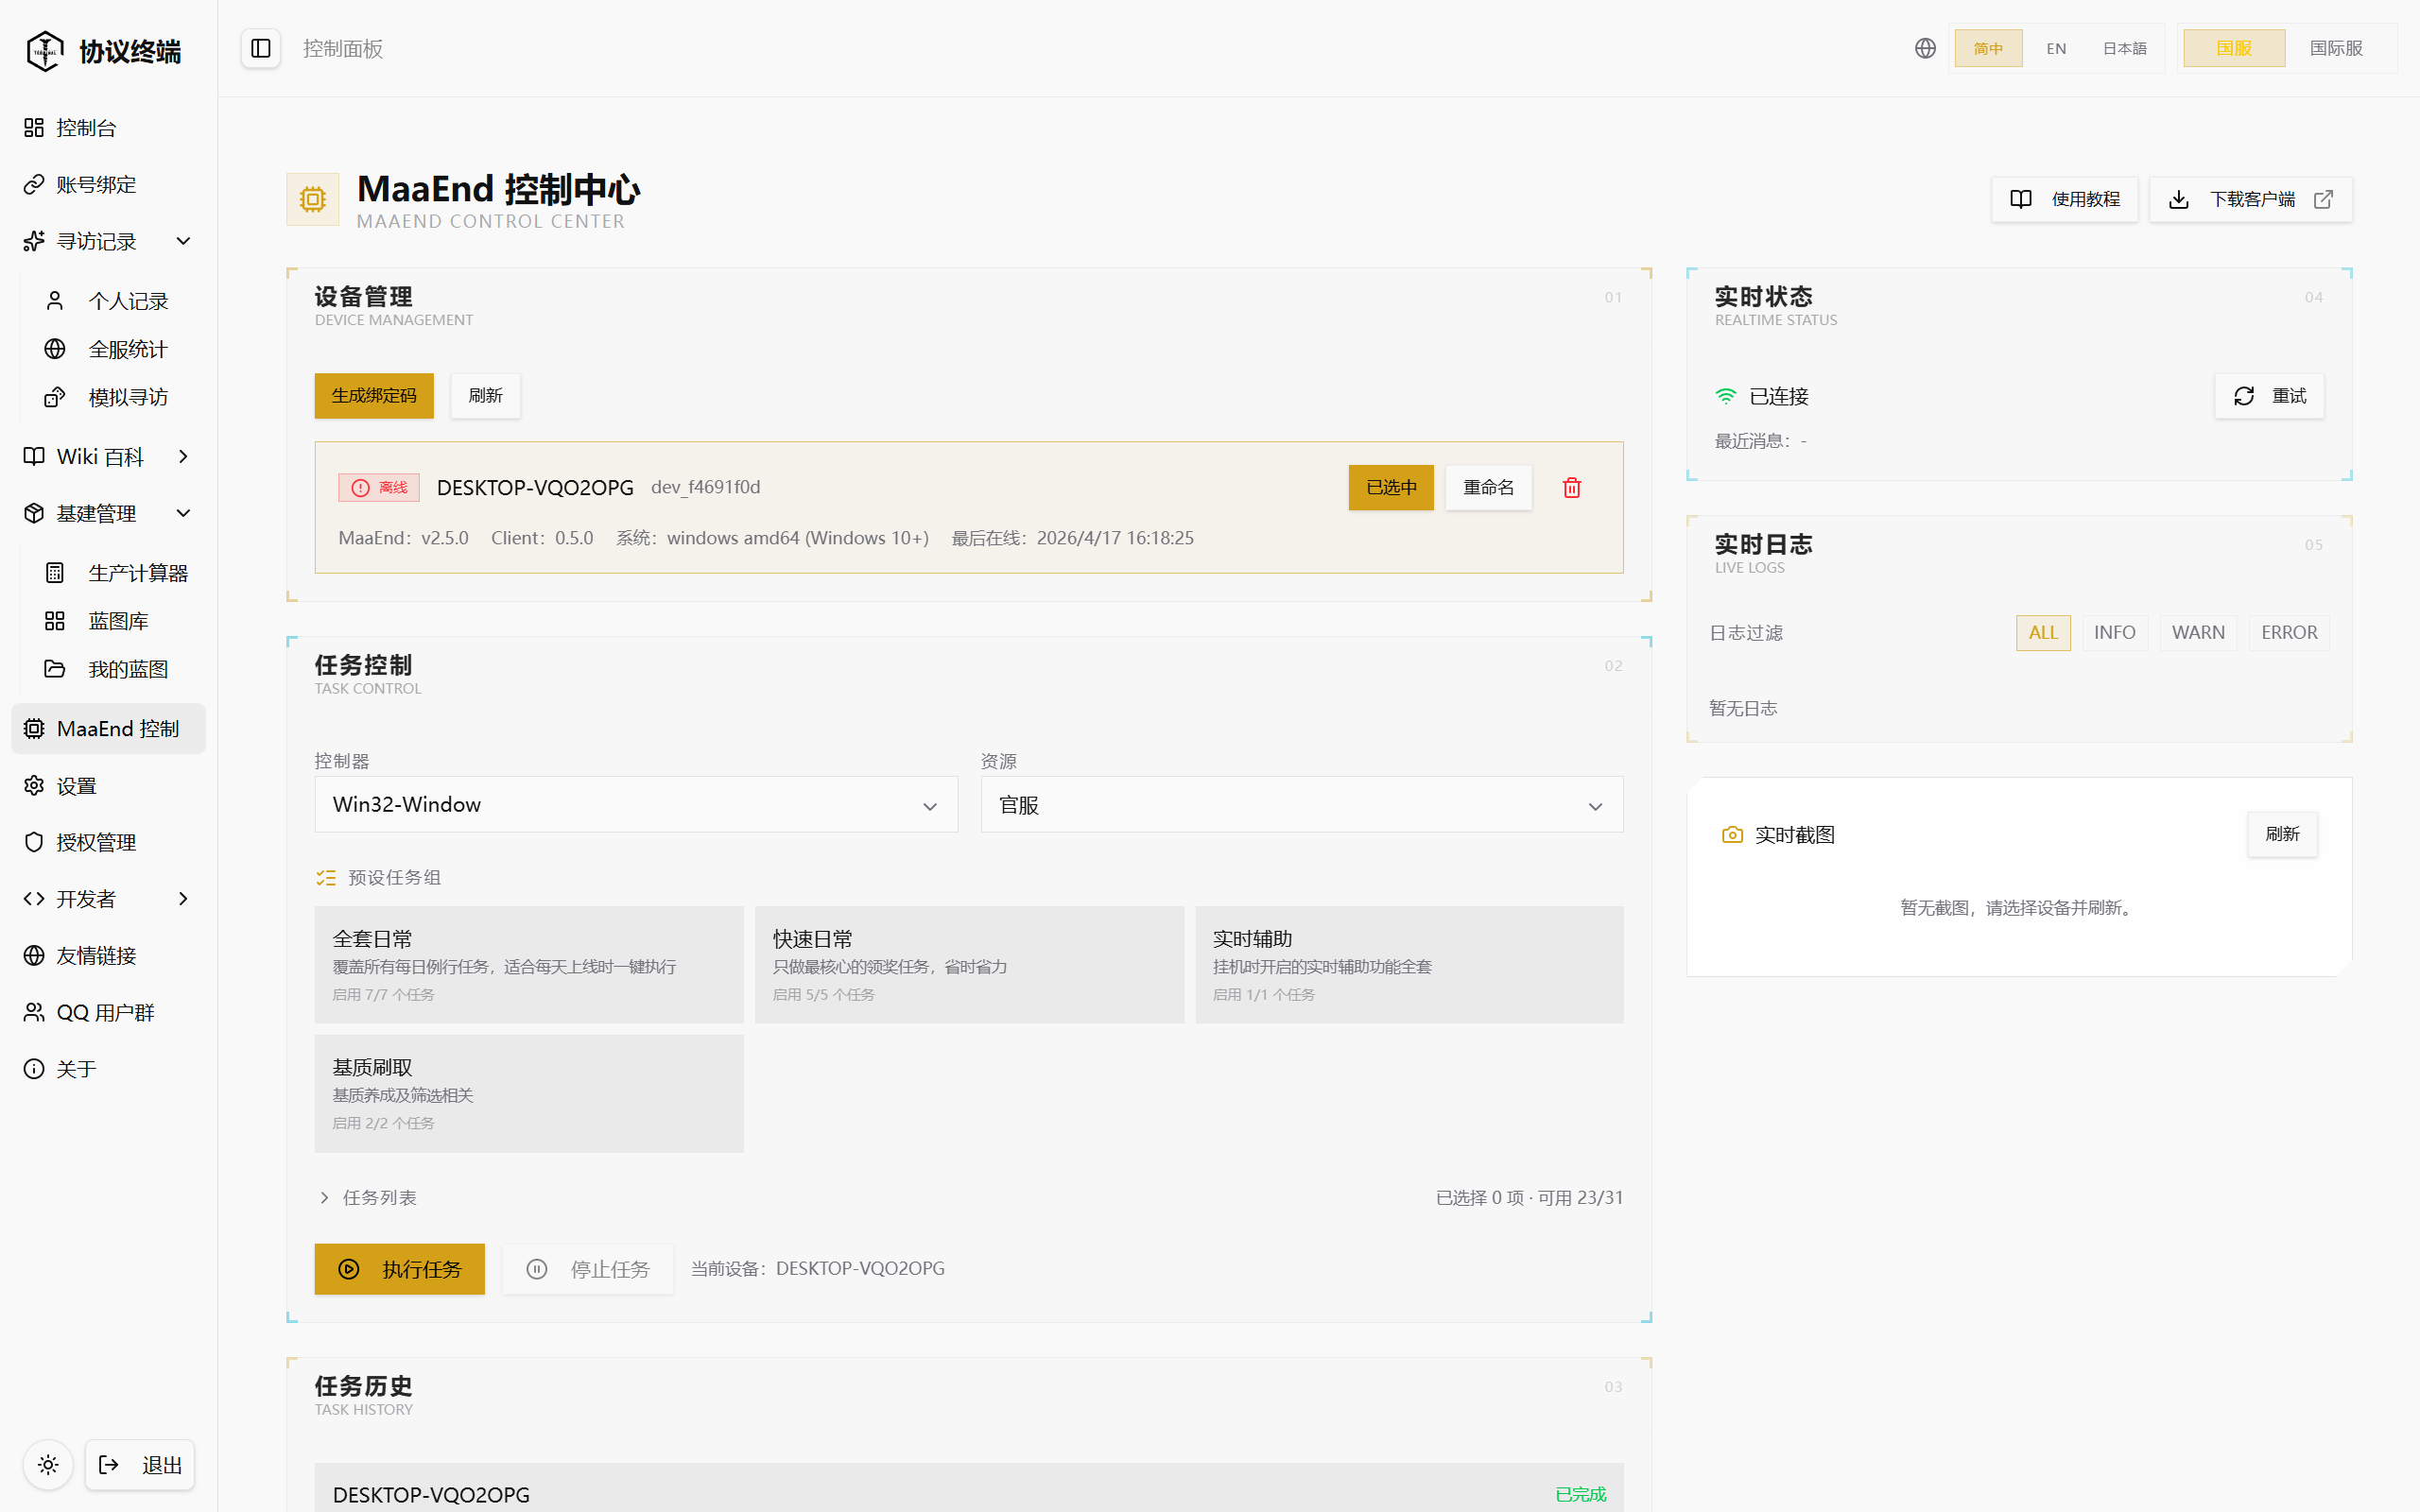This screenshot has width=2420, height=1512.
Task: Open 蓝图库 page
Action: tap(118, 621)
